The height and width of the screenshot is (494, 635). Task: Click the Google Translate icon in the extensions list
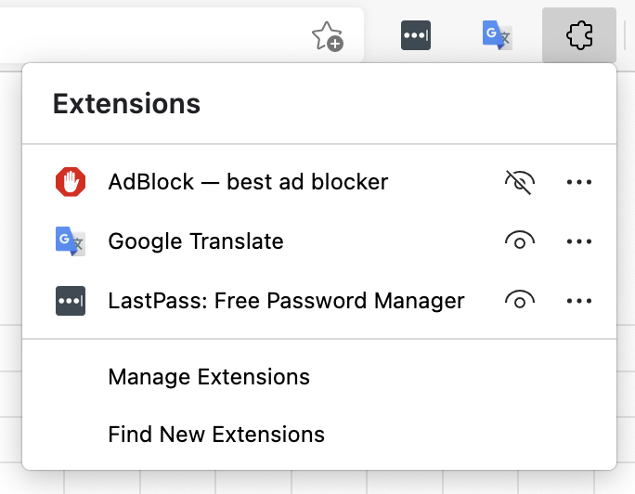point(71,241)
